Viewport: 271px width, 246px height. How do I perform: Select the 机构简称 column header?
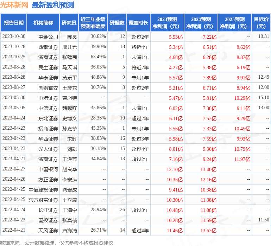[43, 22]
